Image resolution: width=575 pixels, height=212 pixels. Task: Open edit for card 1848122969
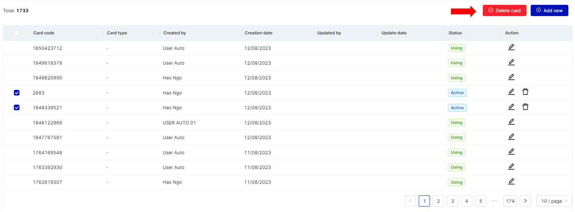511,122
